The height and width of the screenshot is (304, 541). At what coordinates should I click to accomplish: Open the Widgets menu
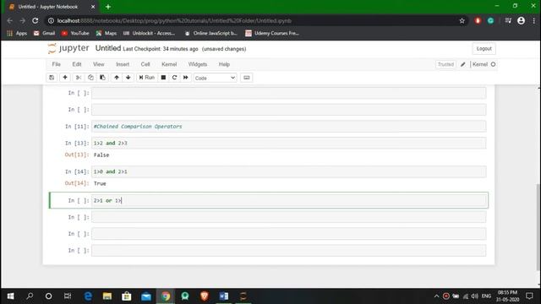tap(197, 64)
